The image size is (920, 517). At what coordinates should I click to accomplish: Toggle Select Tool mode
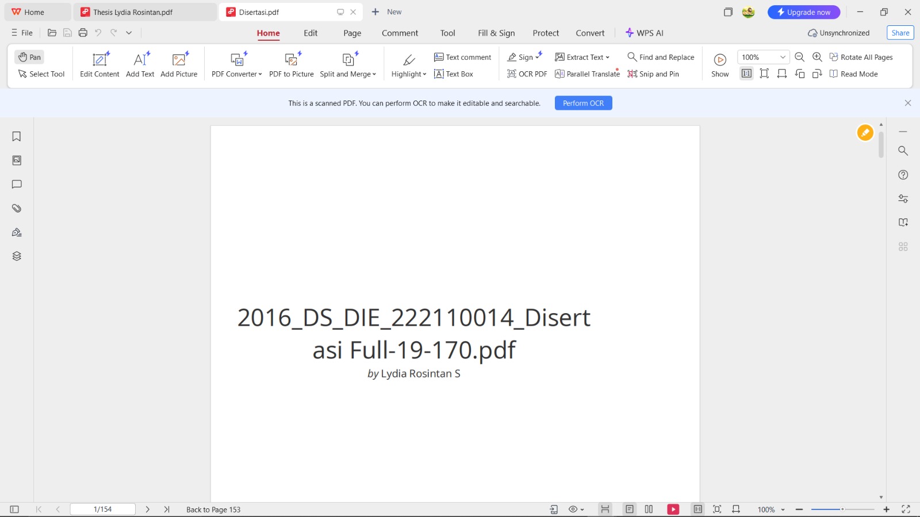pyautogui.click(x=41, y=74)
